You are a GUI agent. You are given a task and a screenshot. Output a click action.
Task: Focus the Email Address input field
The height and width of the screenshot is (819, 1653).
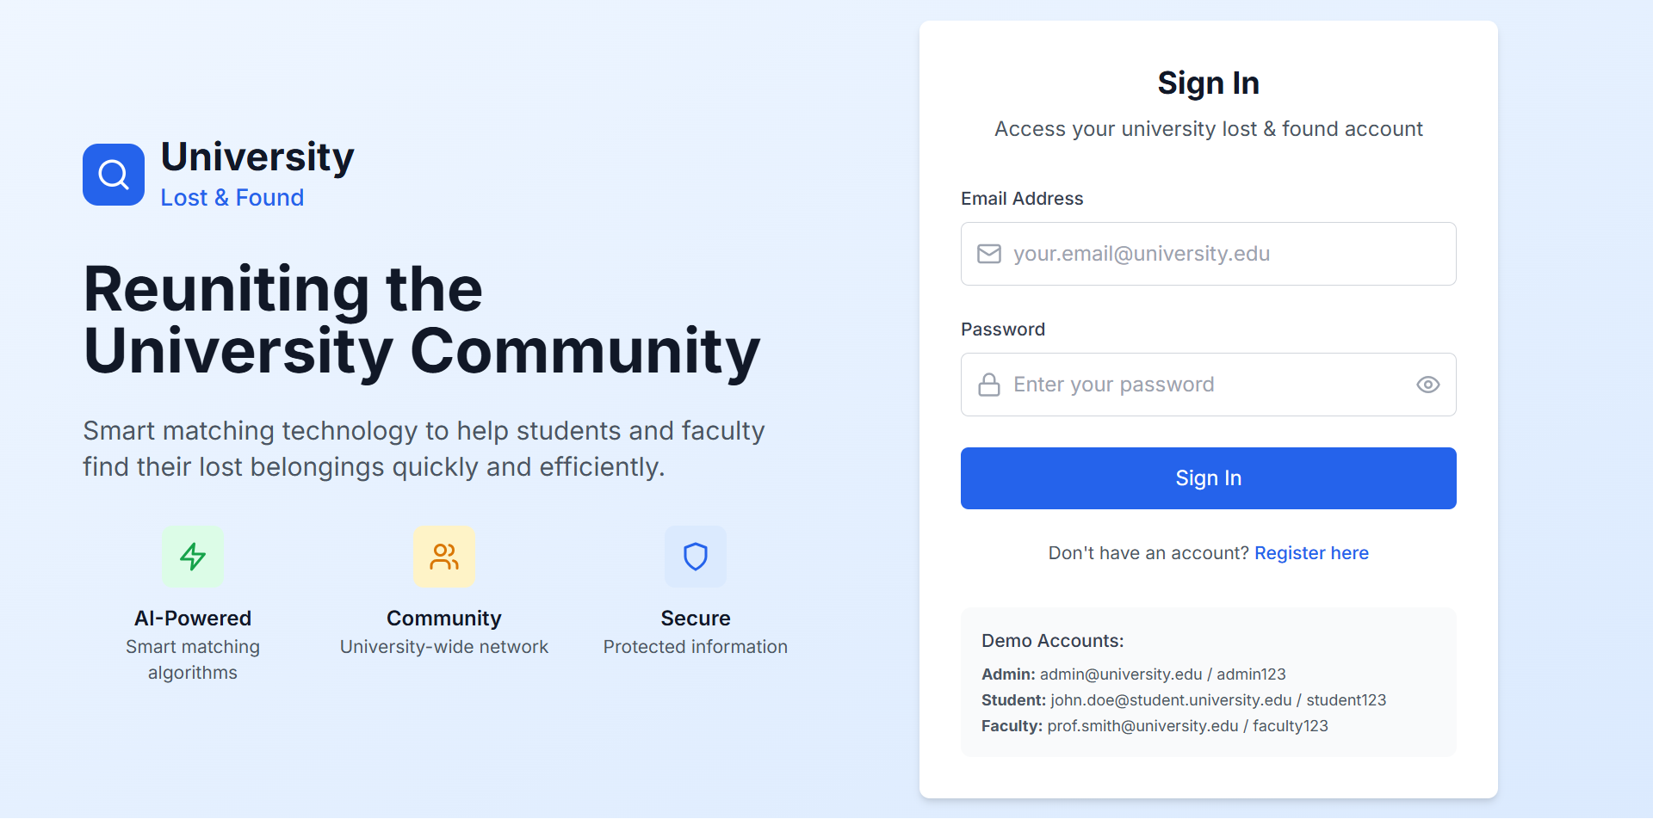1209,254
